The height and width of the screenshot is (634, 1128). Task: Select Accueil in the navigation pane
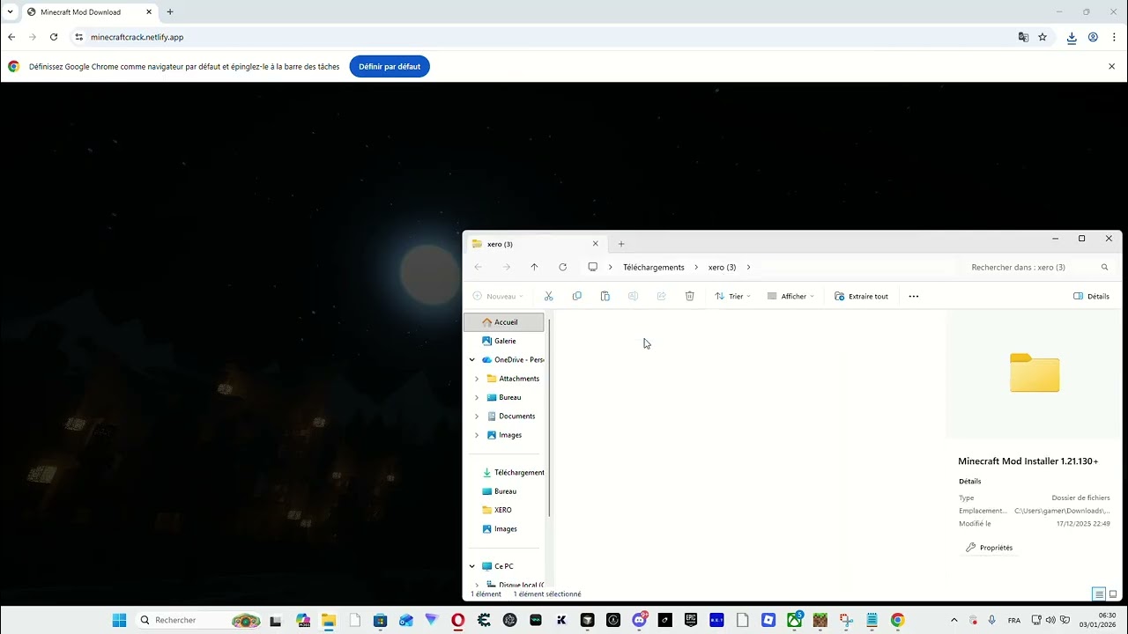coord(504,322)
